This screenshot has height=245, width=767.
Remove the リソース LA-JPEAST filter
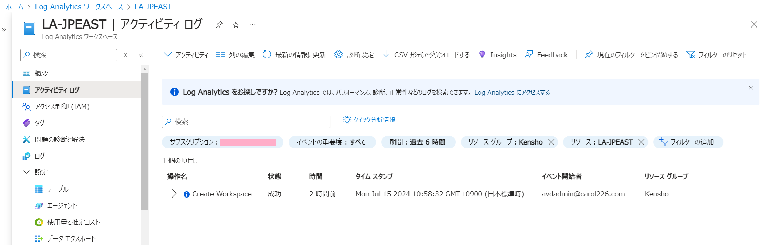tap(641, 142)
